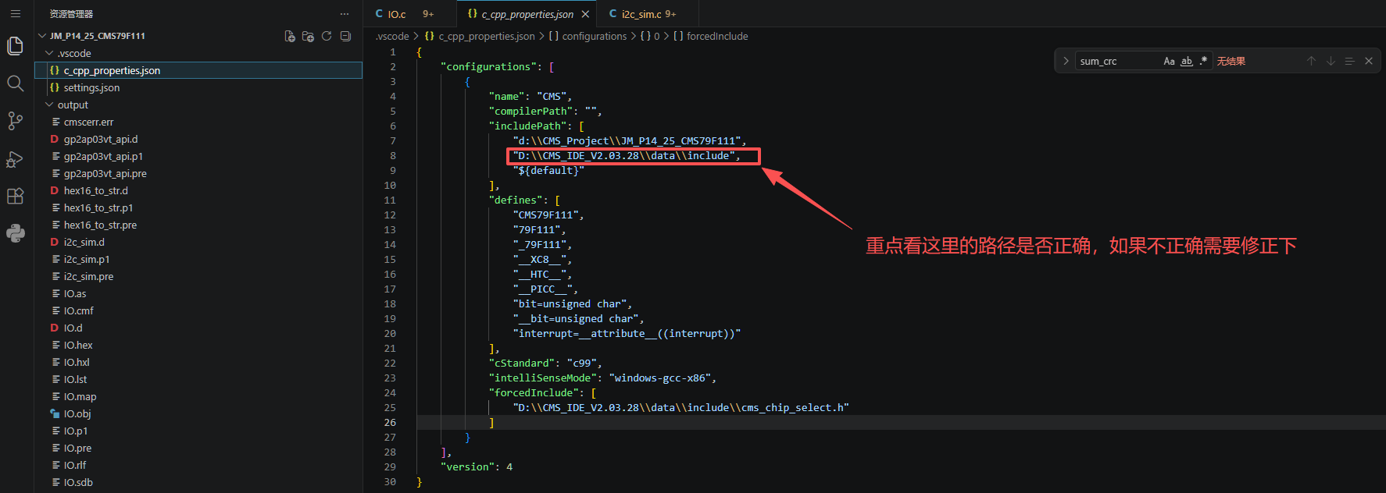The image size is (1386, 493).
Task: Collapse the .vscode folder
Action: (199, 53)
